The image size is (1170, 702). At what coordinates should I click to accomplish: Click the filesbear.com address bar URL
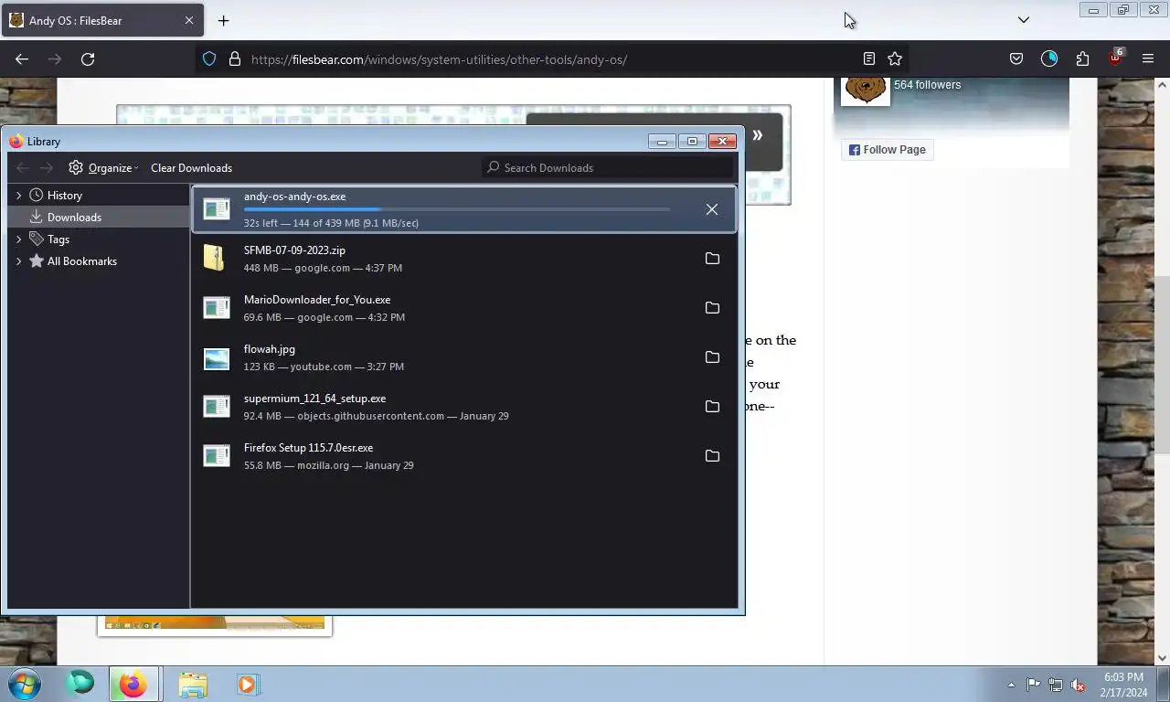(439, 59)
